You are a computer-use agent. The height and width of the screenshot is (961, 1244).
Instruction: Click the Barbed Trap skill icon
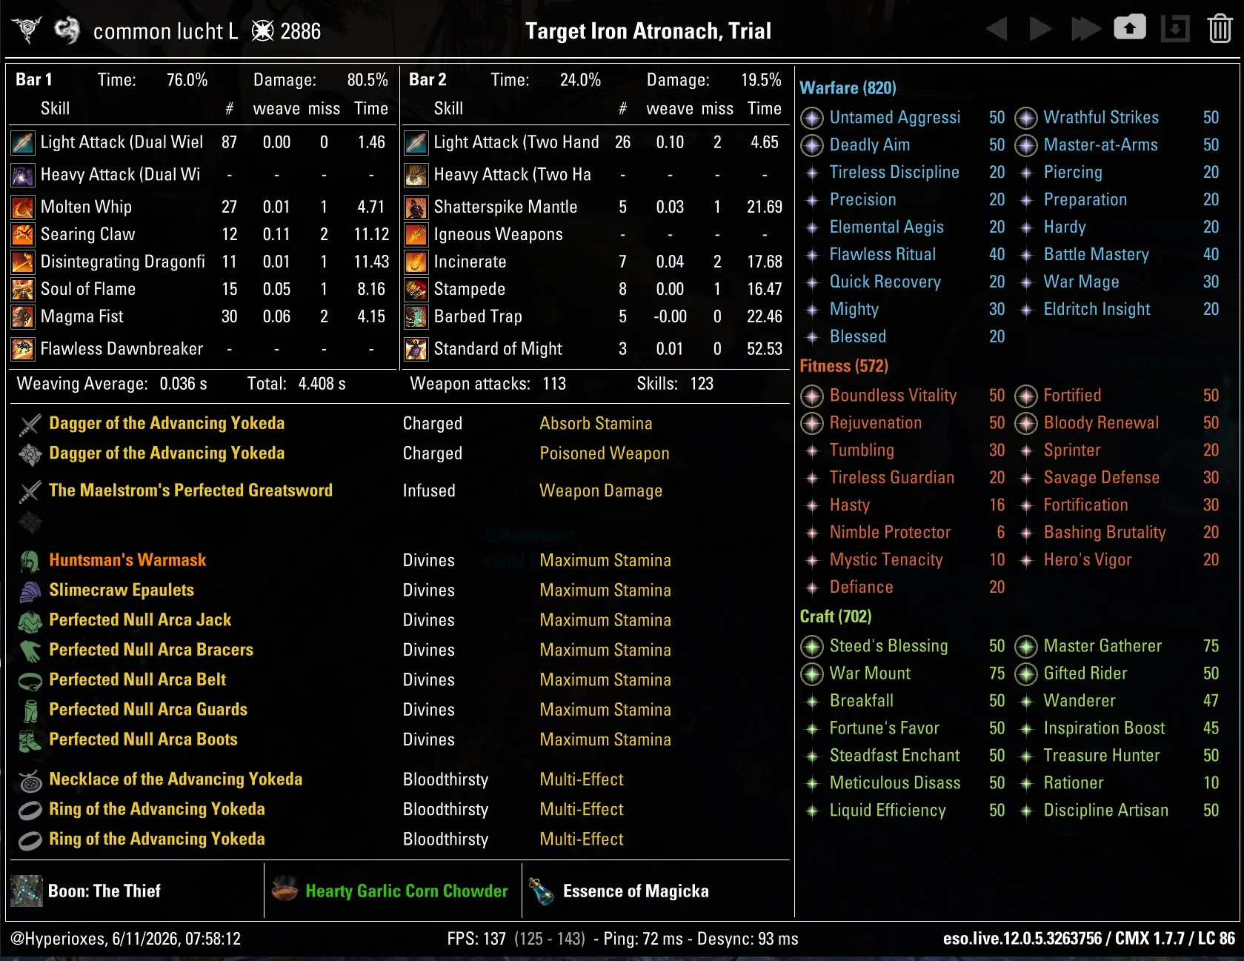tap(416, 316)
